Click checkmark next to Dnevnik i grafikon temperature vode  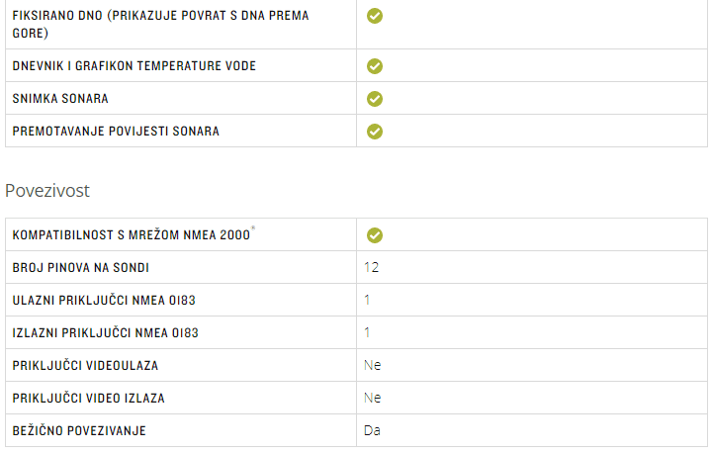375,66
